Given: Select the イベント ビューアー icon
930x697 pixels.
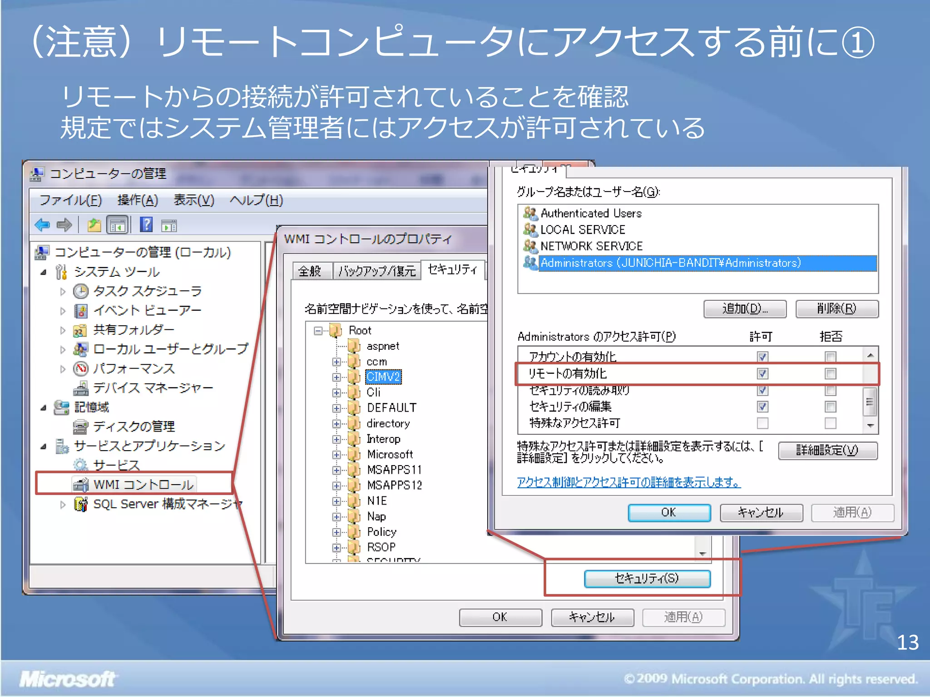Looking at the screenshot, I should [x=80, y=310].
